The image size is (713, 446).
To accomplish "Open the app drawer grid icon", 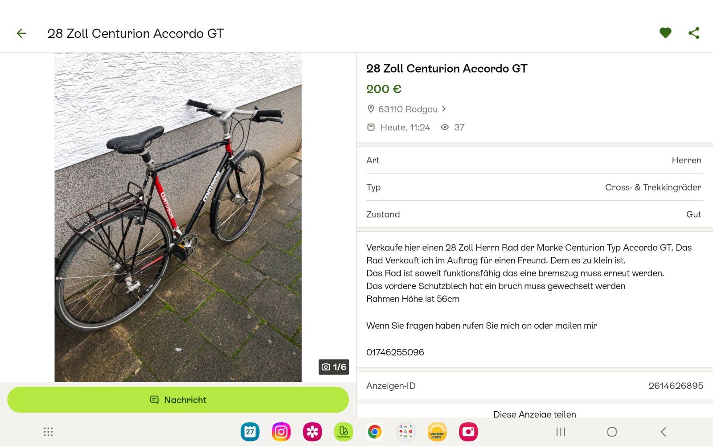I will tap(48, 432).
